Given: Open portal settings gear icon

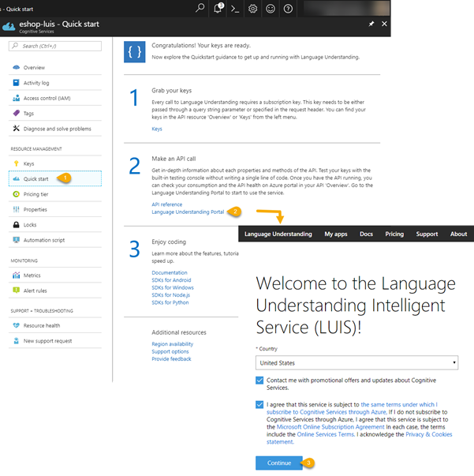Looking at the screenshot, I should pyautogui.click(x=252, y=9).
